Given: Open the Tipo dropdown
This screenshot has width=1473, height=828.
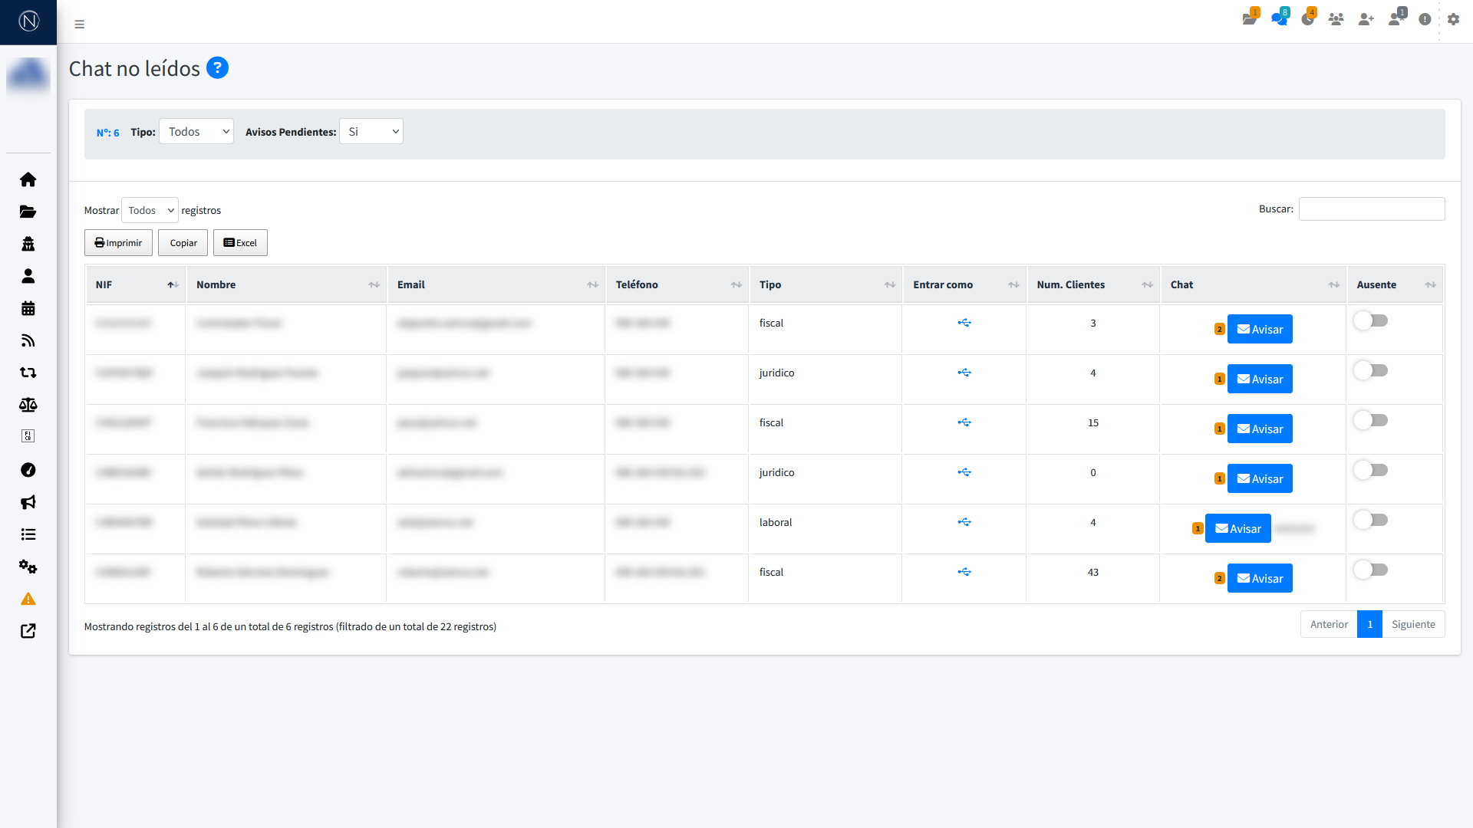Looking at the screenshot, I should click(x=196, y=132).
